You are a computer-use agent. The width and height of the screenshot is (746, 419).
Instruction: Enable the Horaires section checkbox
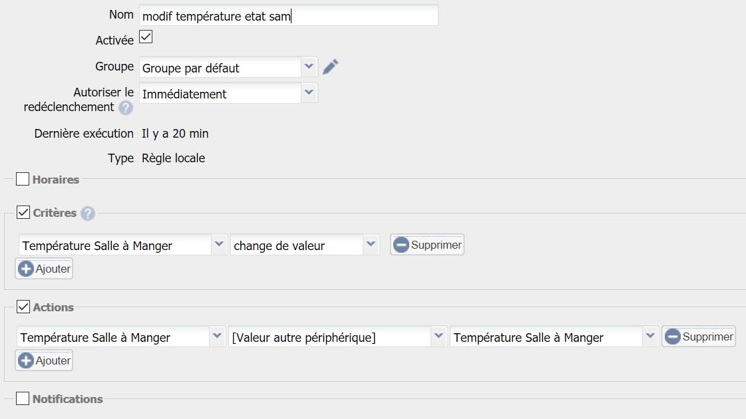point(23,179)
